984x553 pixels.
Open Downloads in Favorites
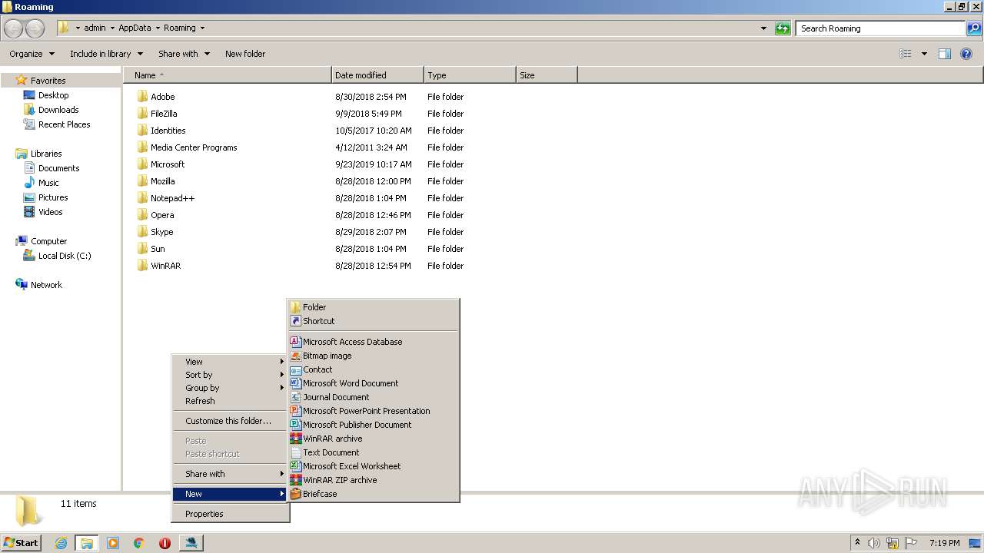58,110
